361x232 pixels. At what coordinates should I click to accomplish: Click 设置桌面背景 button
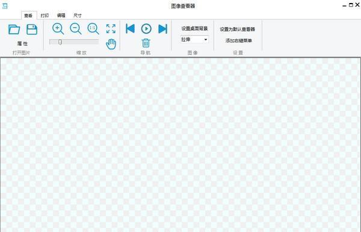[194, 28]
